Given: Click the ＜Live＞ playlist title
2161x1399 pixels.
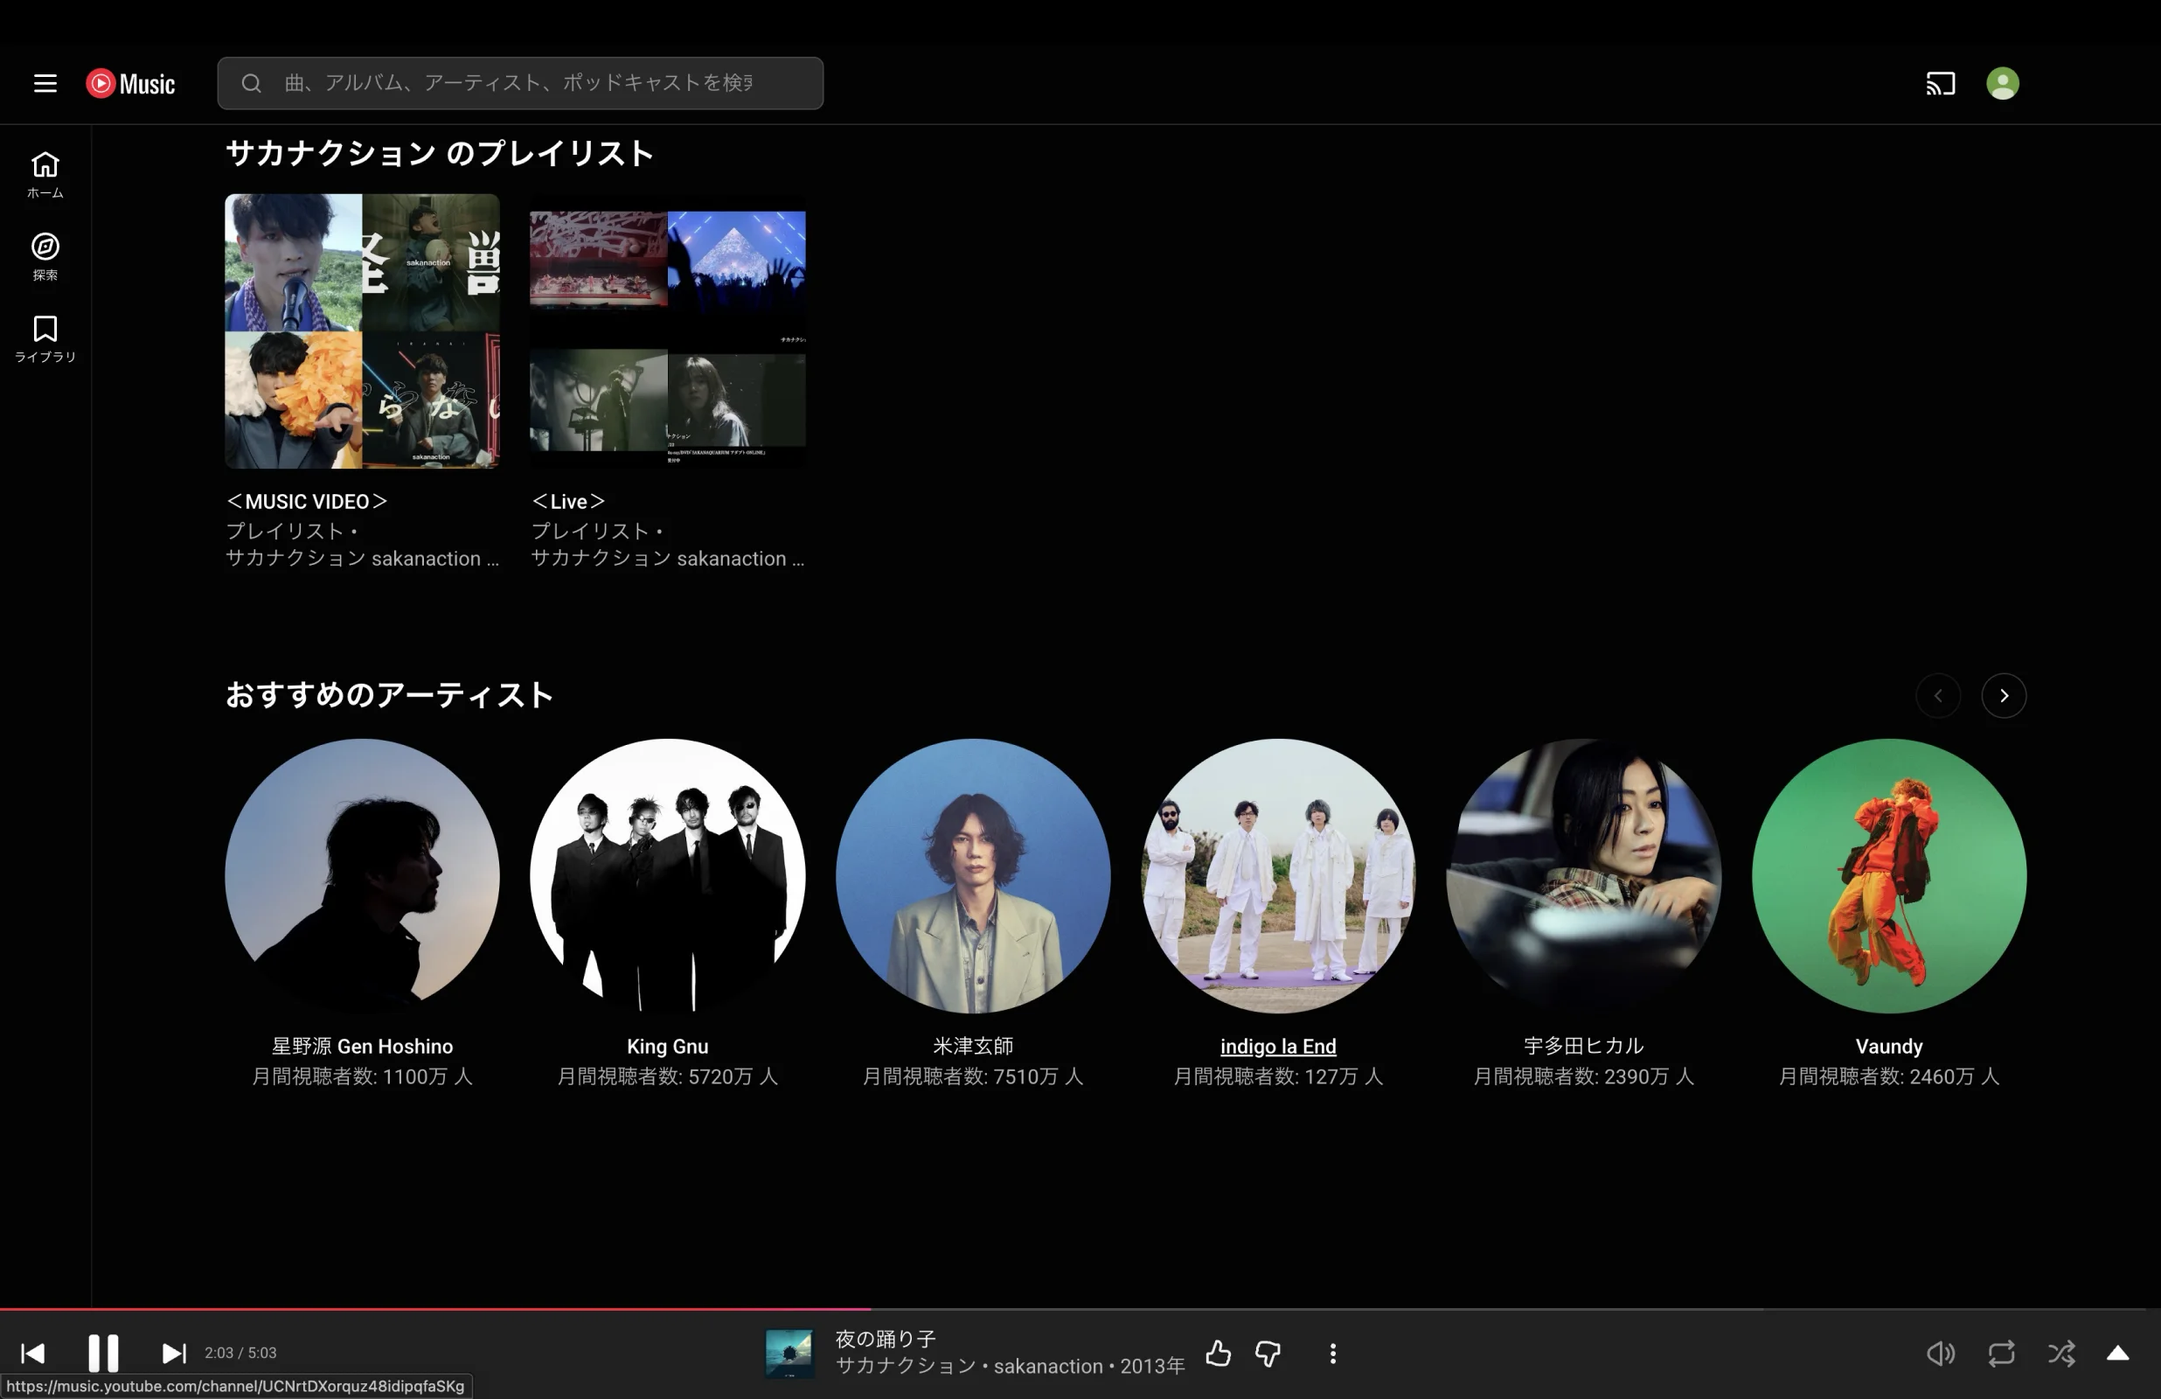Looking at the screenshot, I should pyautogui.click(x=568, y=502).
